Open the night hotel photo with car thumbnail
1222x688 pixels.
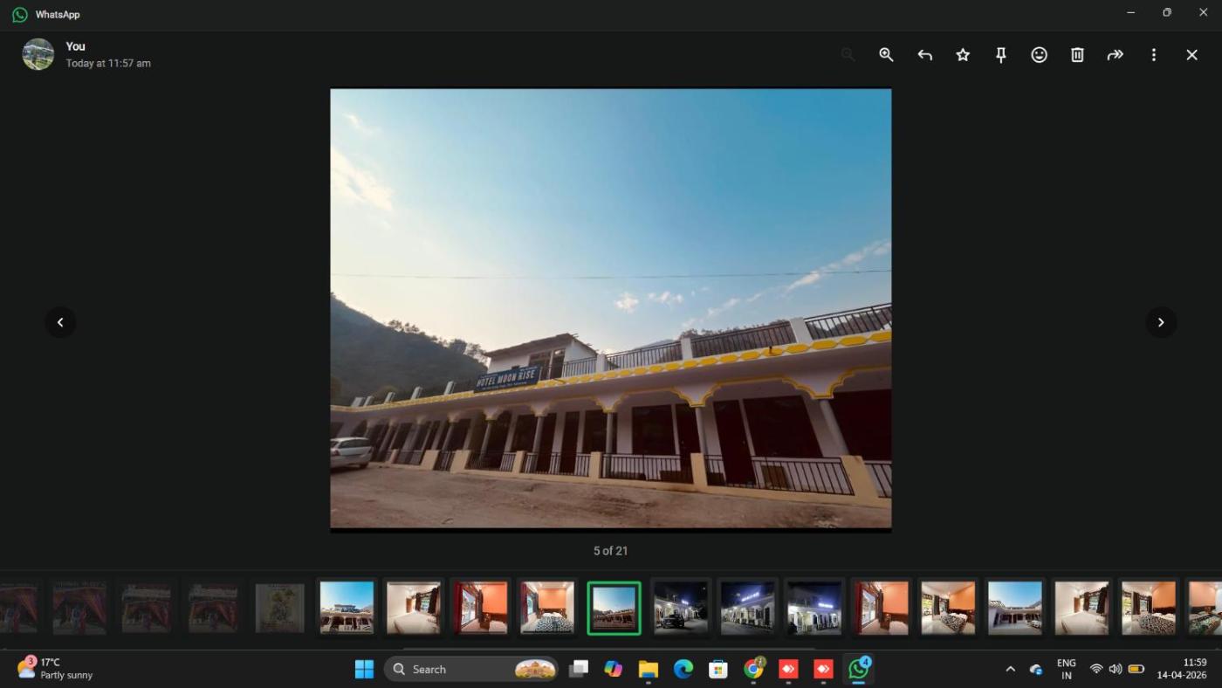pos(681,607)
